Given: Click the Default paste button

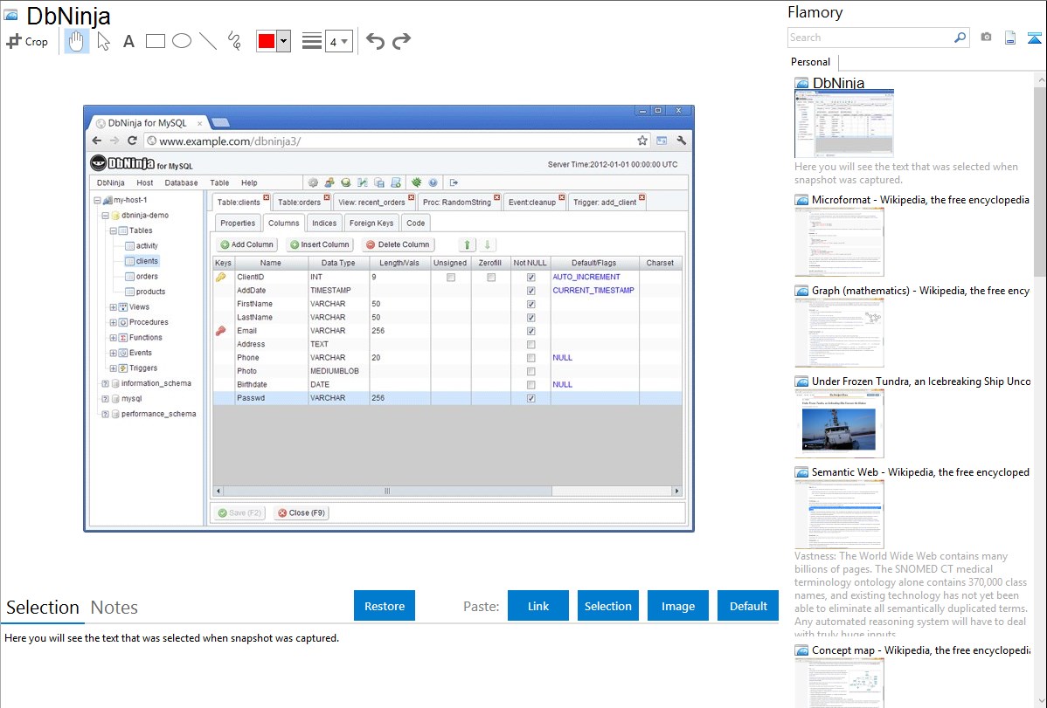Looking at the screenshot, I should pyautogui.click(x=748, y=606).
